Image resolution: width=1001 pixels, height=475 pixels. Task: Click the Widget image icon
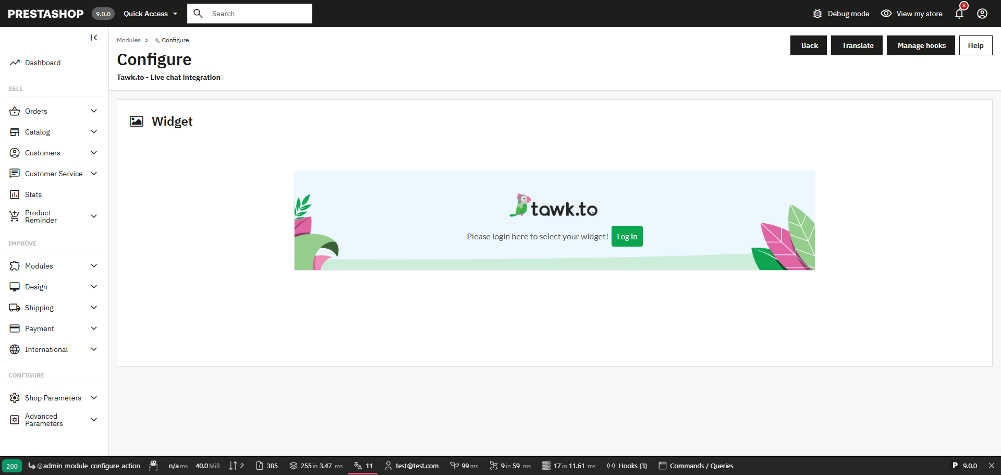[x=137, y=121]
